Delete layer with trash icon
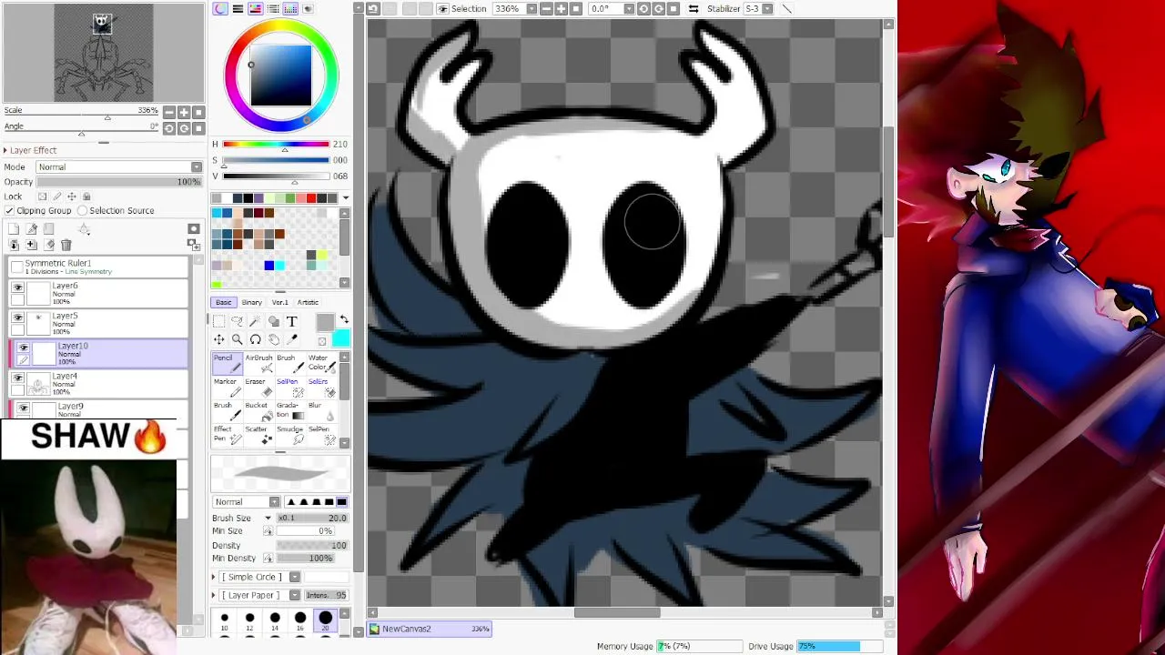Image resolution: width=1165 pixels, height=655 pixels. (x=66, y=245)
